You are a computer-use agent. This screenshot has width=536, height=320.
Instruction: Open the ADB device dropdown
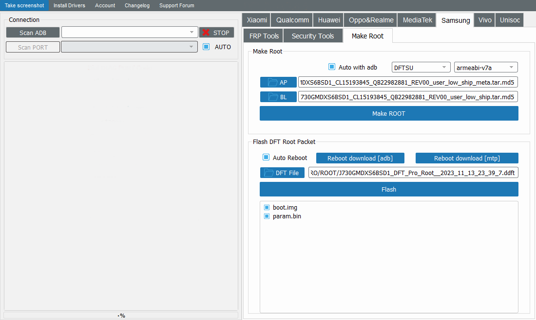tap(130, 33)
